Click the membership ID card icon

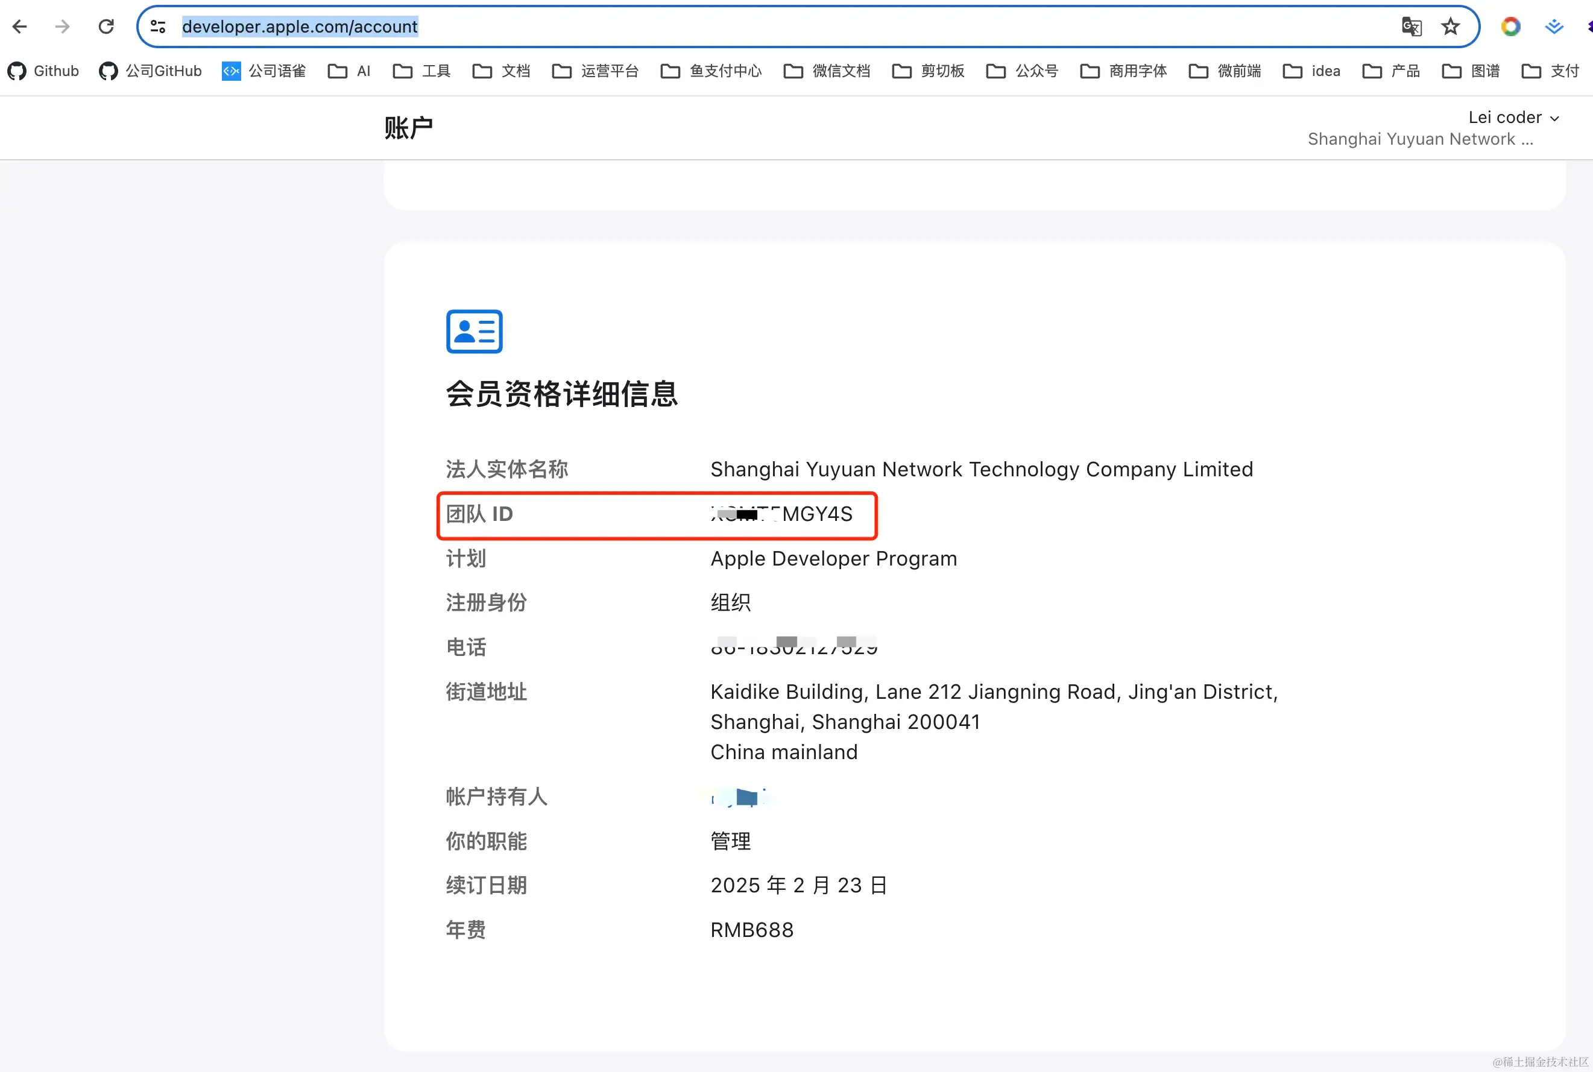474,332
